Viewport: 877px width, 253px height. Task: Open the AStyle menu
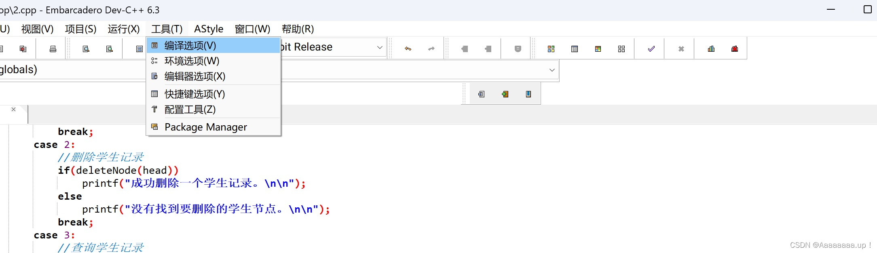[x=209, y=29]
